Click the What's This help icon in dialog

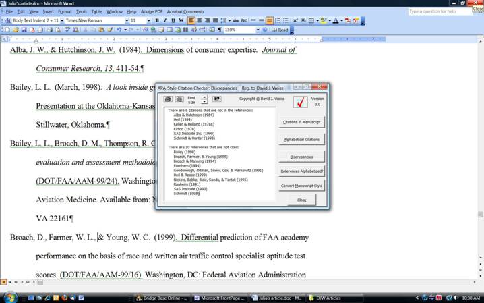click(217, 99)
